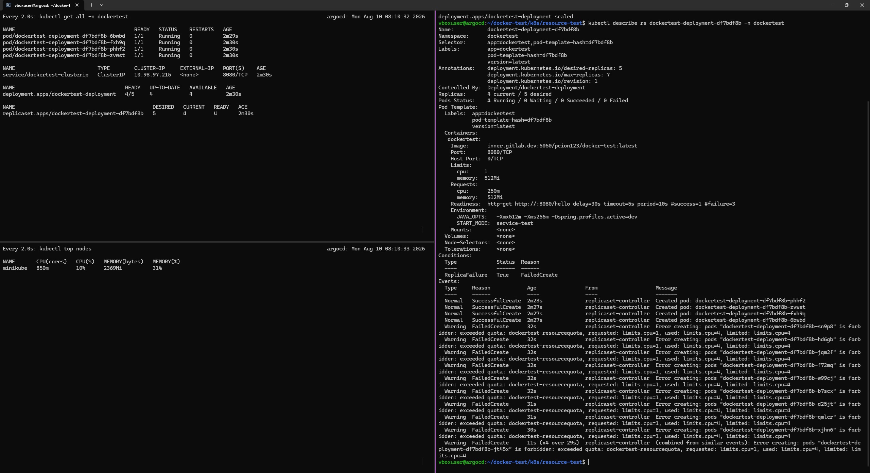Restore down the terminal window

click(847, 5)
